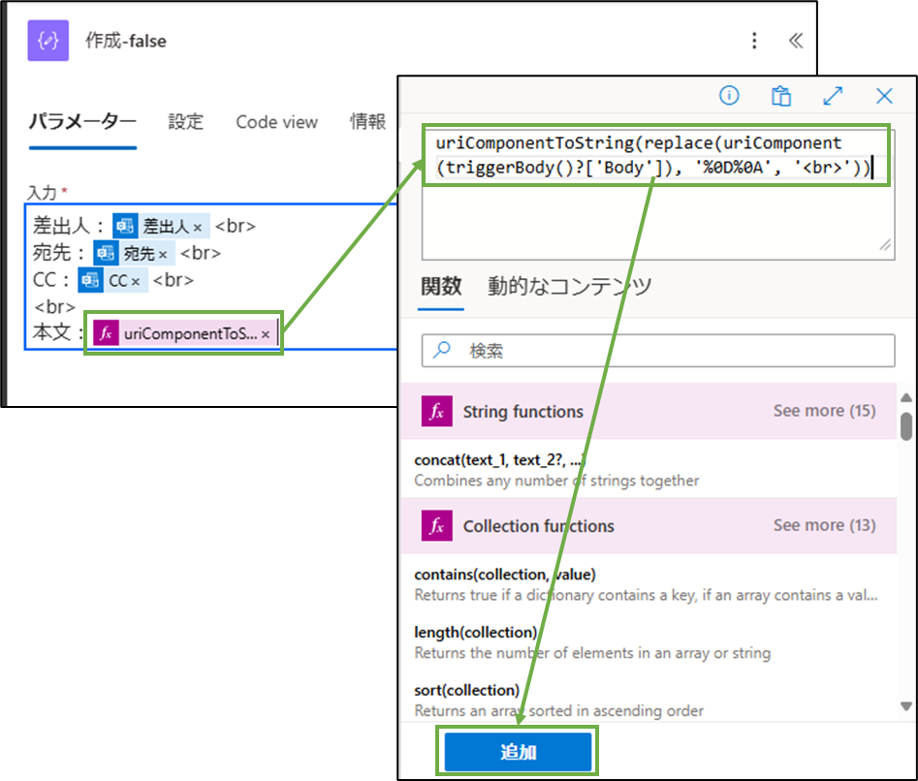Click the 本文： text in the input box

click(x=59, y=331)
